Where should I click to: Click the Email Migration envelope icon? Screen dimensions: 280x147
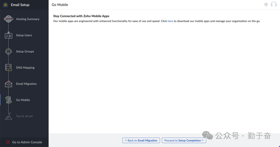pyautogui.click(x=9, y=84)
